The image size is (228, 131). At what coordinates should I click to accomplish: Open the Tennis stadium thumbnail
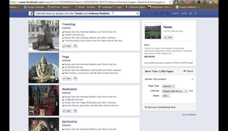(x=153, y=31)
